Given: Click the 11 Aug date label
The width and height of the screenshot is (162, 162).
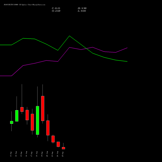Looking at the screenshot, I should (x=11, y=154).
